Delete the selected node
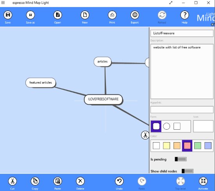Viewport: 215px width, 191px height. [80, 181]
